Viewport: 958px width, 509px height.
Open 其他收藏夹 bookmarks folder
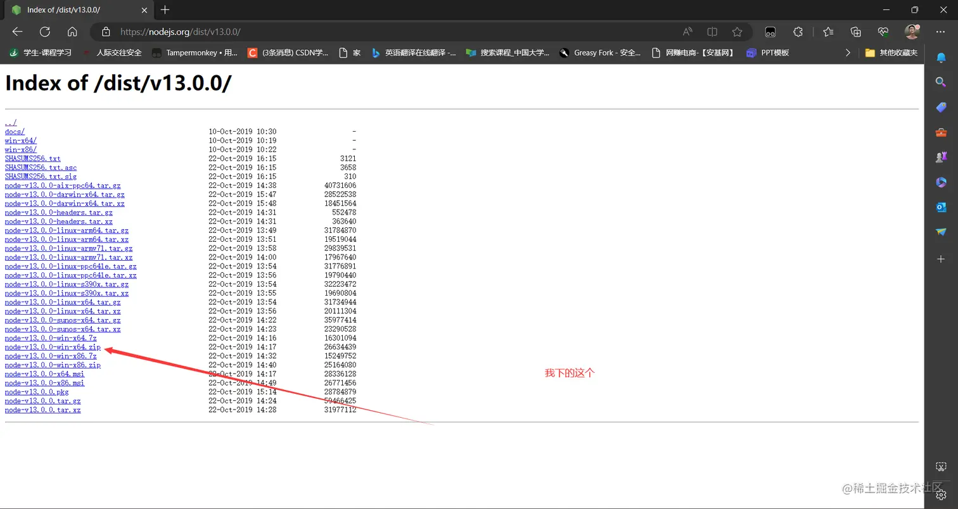pos(891,53)
